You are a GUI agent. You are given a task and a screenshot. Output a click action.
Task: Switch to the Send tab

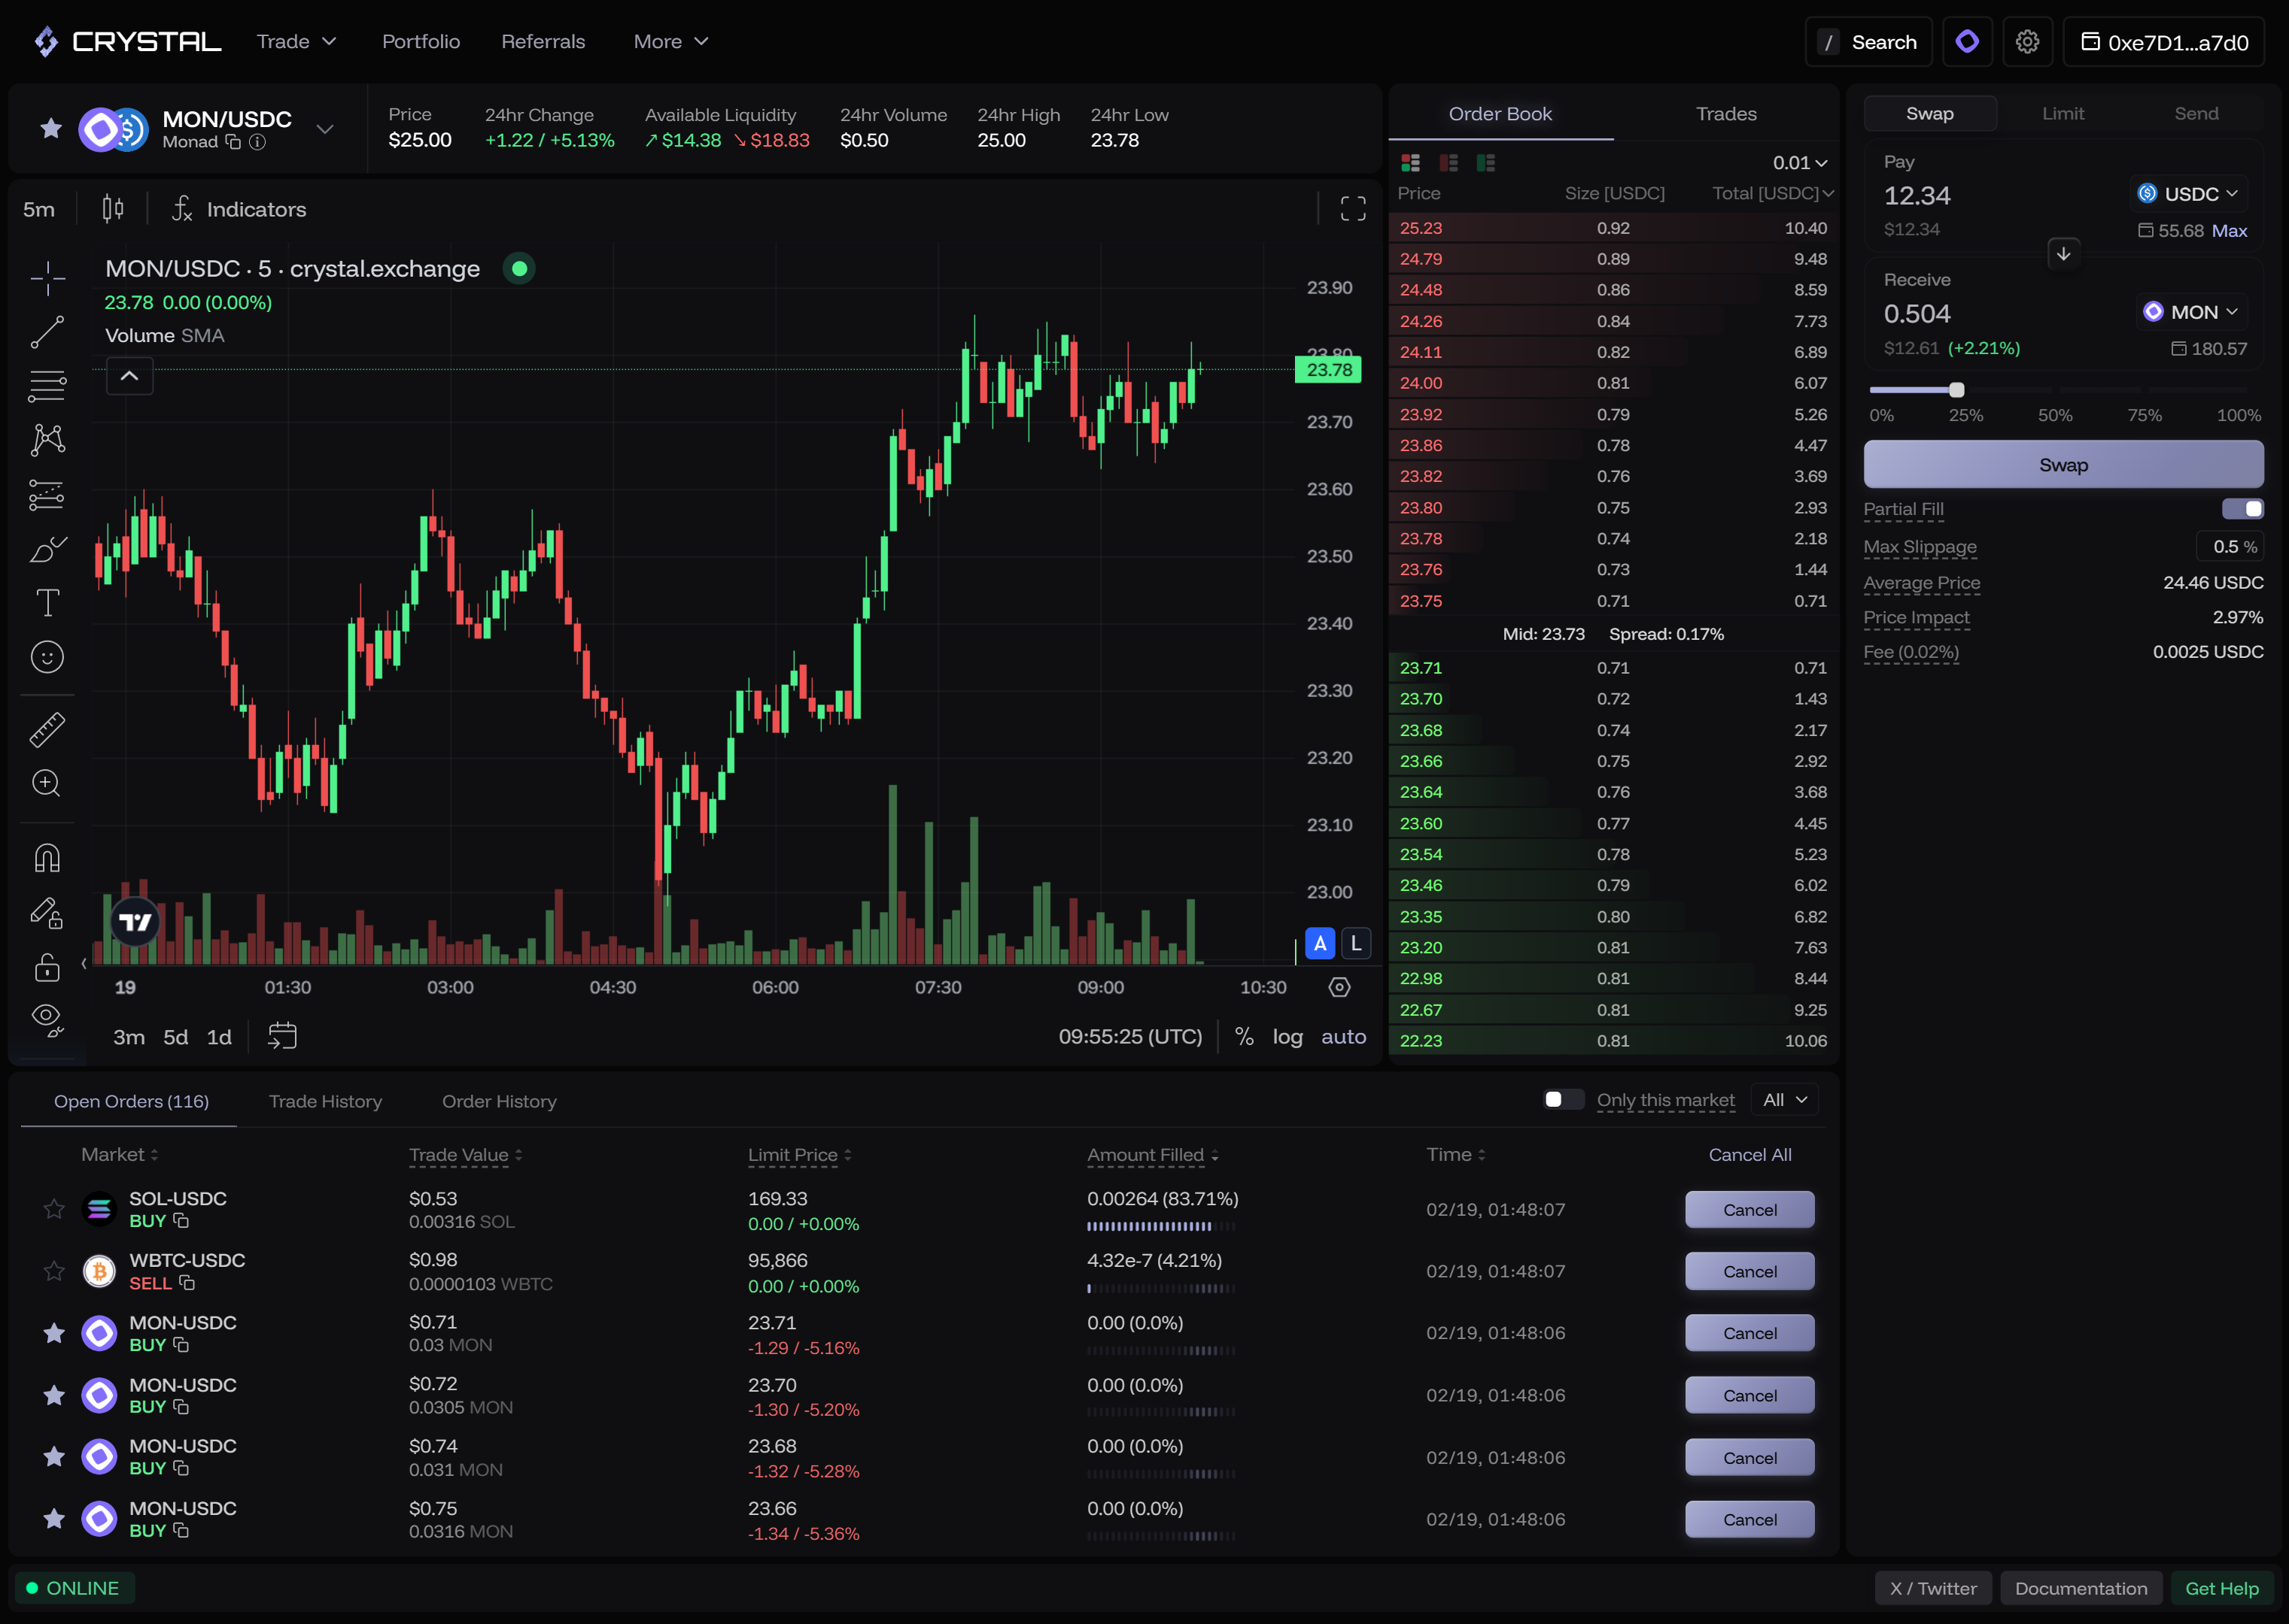coord(2196,114)
